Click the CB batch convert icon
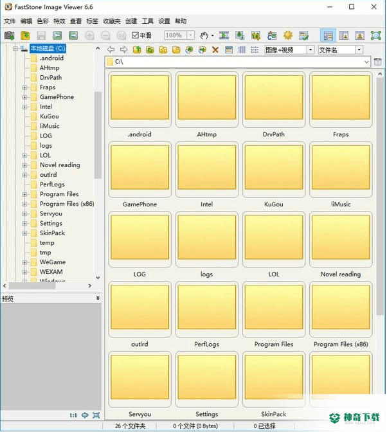 [272, 35]
